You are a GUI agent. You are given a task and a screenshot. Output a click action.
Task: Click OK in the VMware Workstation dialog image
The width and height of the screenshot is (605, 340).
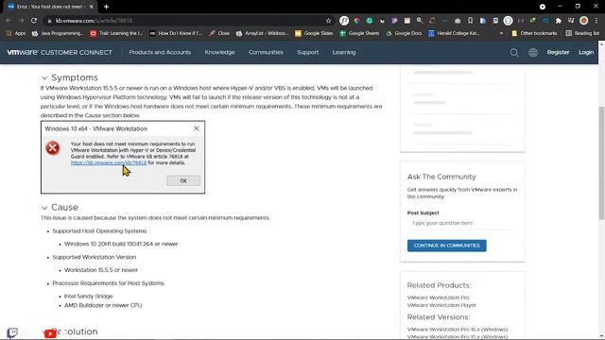[x=183, y=180]
